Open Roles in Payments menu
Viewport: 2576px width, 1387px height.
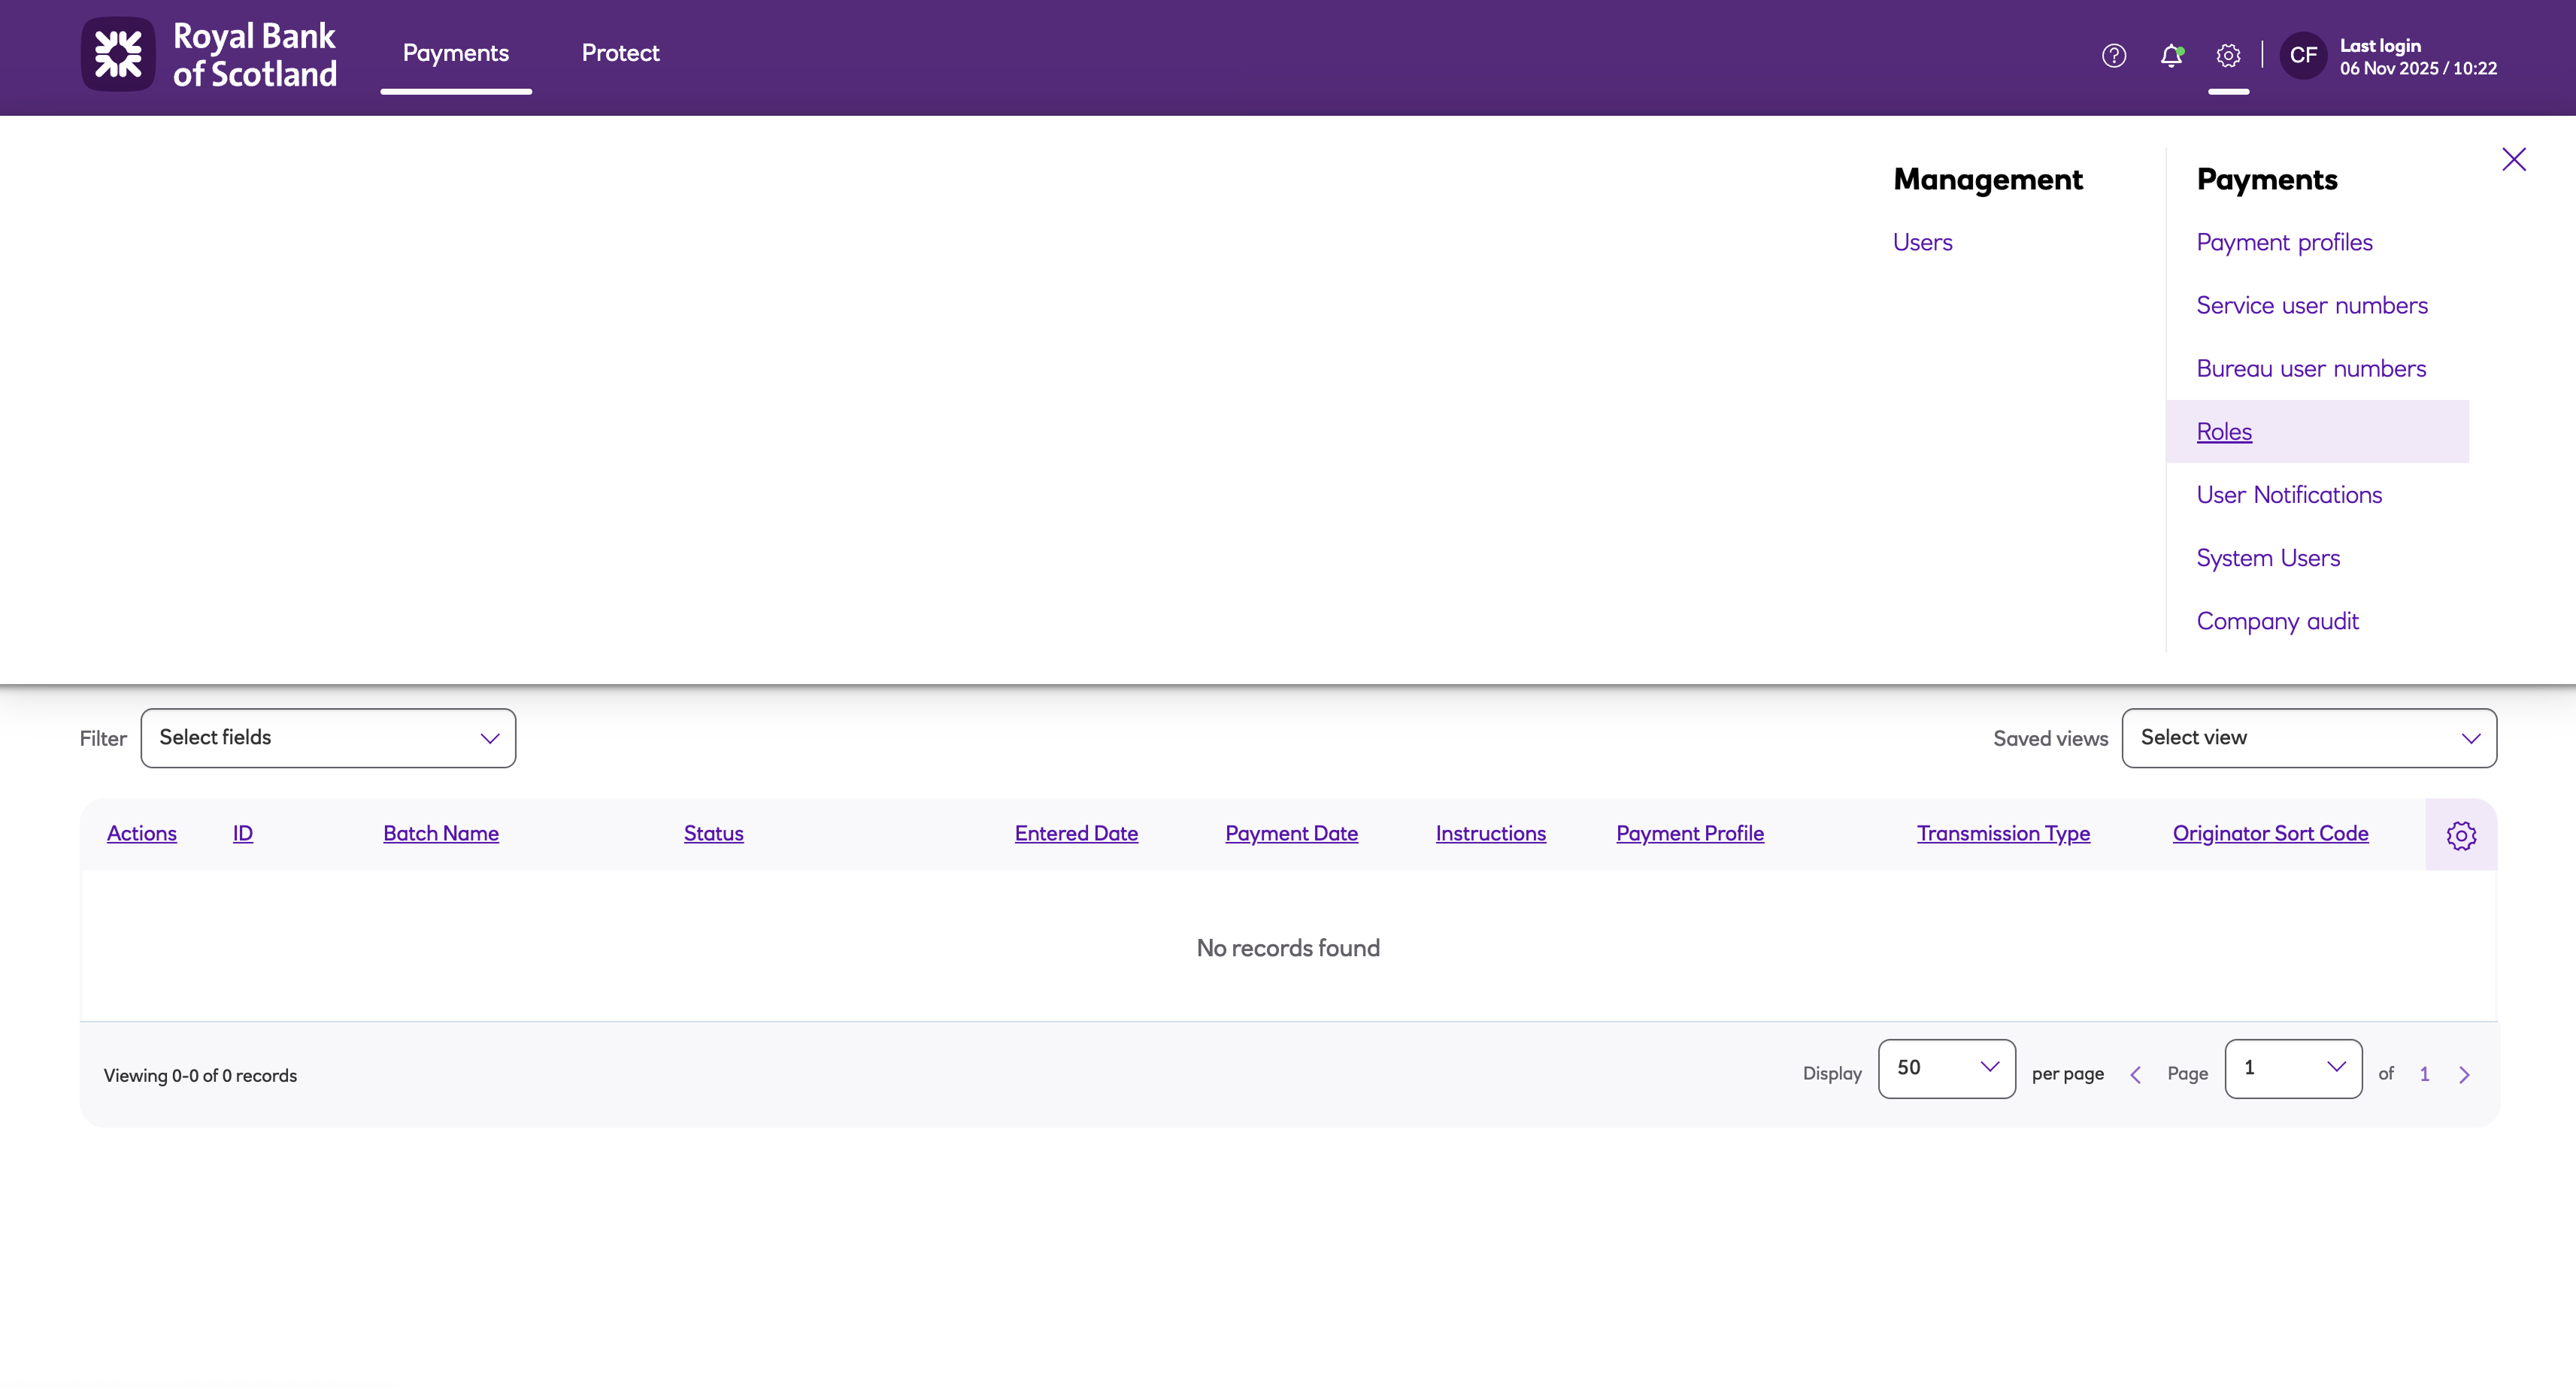(2224, 432)
